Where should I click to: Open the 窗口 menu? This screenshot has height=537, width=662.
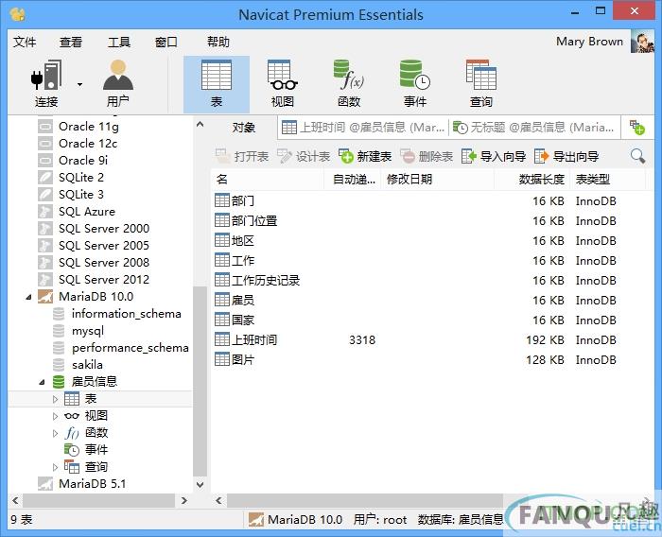point(165,42)
